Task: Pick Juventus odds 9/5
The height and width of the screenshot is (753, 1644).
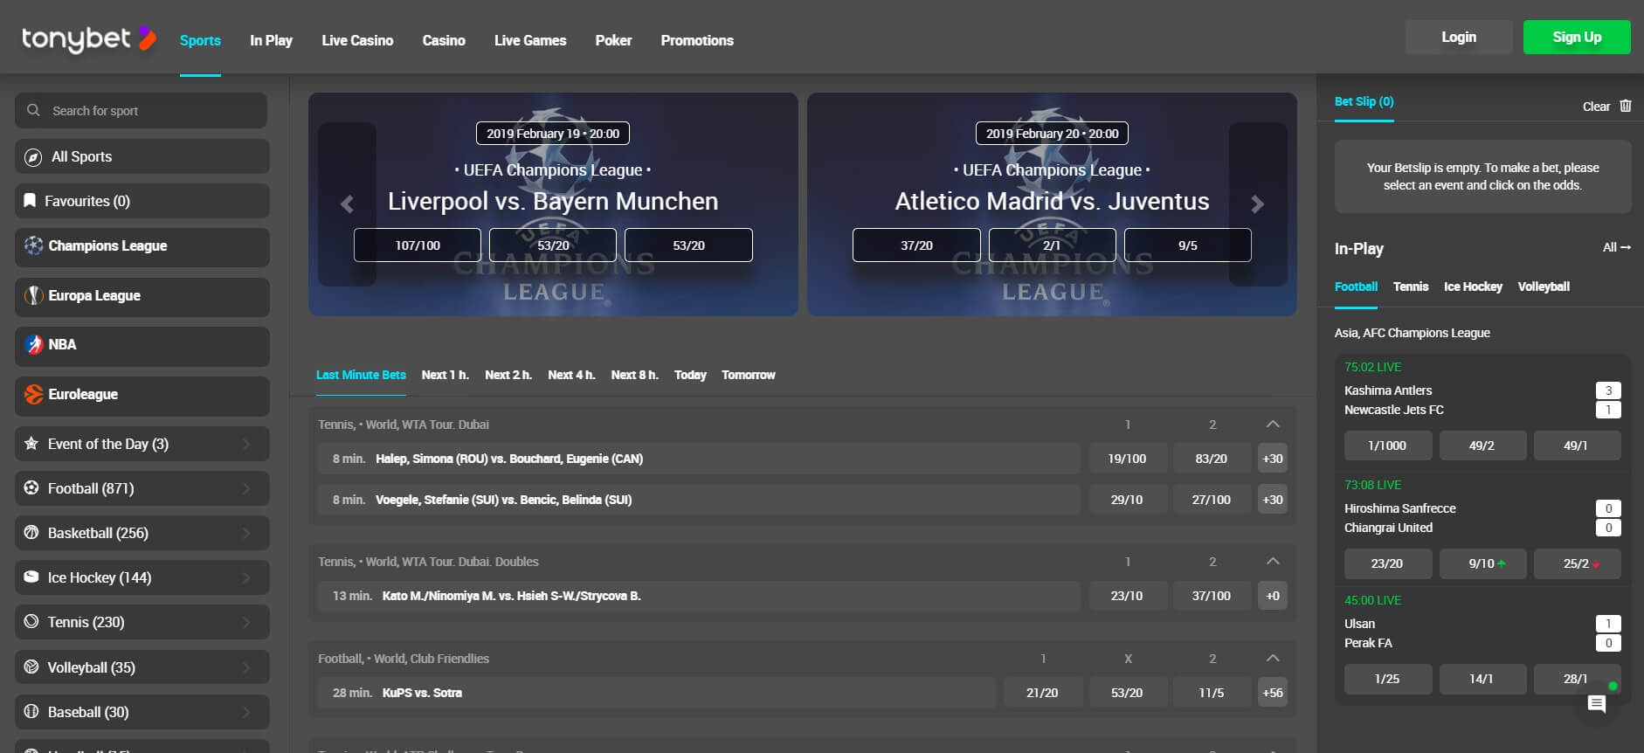Action: pos(1188,245)
